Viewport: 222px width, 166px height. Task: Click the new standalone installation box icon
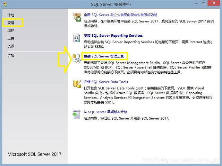[77, 17]
